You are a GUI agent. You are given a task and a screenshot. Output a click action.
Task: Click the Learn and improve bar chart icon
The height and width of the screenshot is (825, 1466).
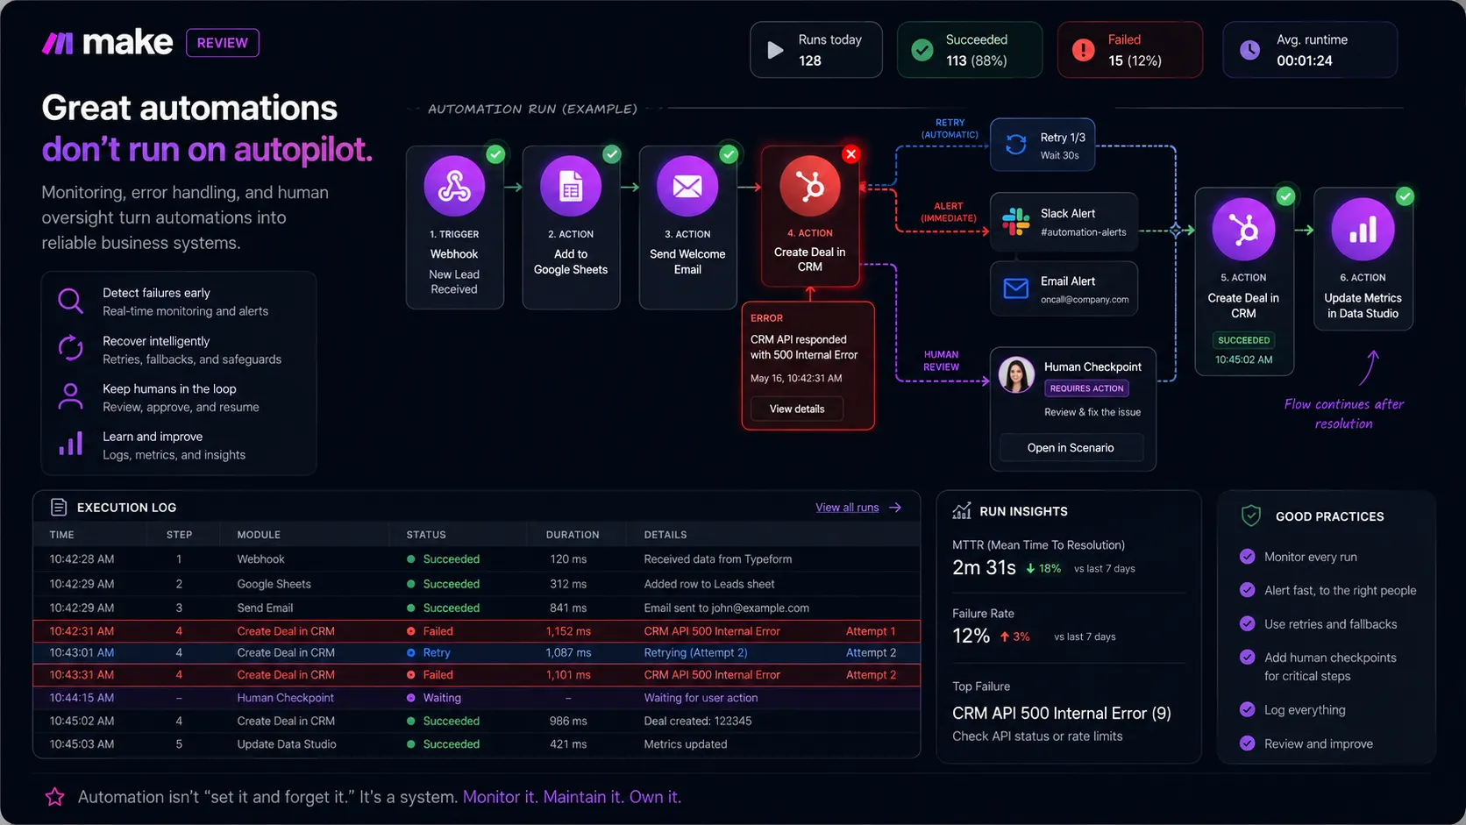click(x=70, y=444)
